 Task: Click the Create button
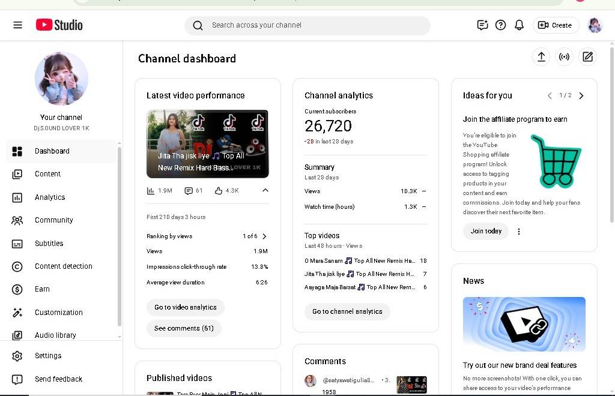[x=555, y=25]
